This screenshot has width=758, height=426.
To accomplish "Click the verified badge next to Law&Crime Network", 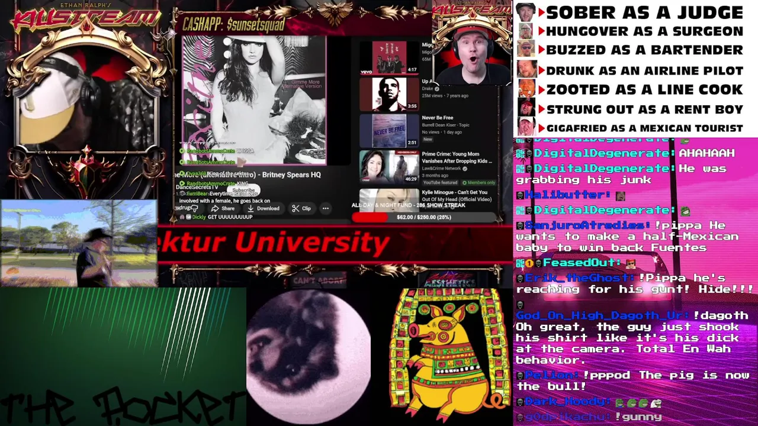I will tap(465, 168).
